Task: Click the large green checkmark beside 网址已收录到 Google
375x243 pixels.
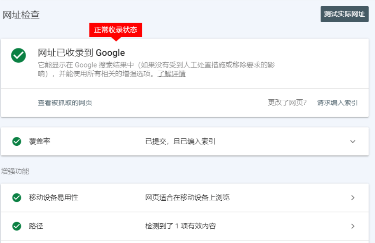Action: coord(18,56)
